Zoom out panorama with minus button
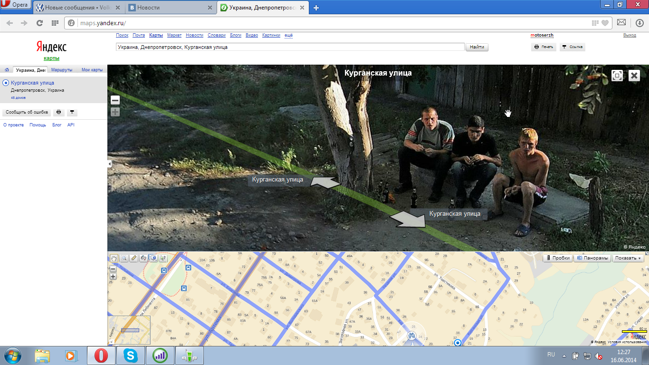This screenshot has height=365, width=649. pos(115,100)
